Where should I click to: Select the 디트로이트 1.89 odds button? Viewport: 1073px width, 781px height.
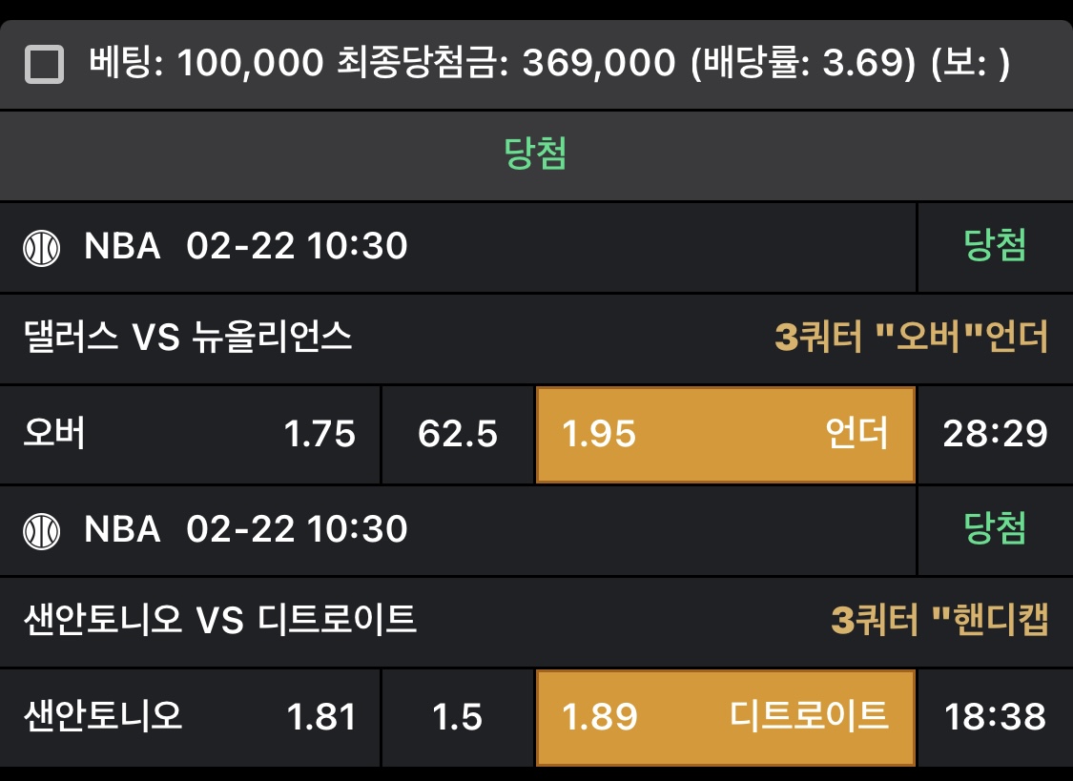click(725, 716)
